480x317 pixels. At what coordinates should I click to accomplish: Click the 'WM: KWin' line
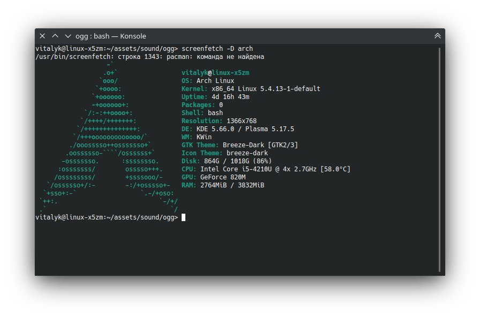(x=197, y=137)
